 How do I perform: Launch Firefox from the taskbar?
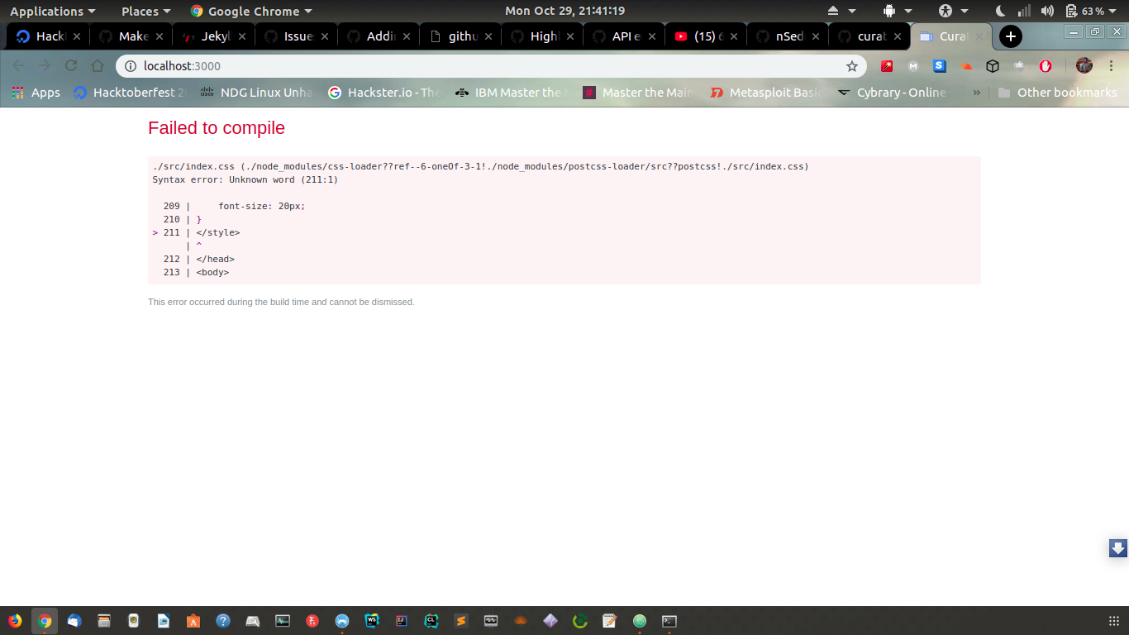[15, 621]
